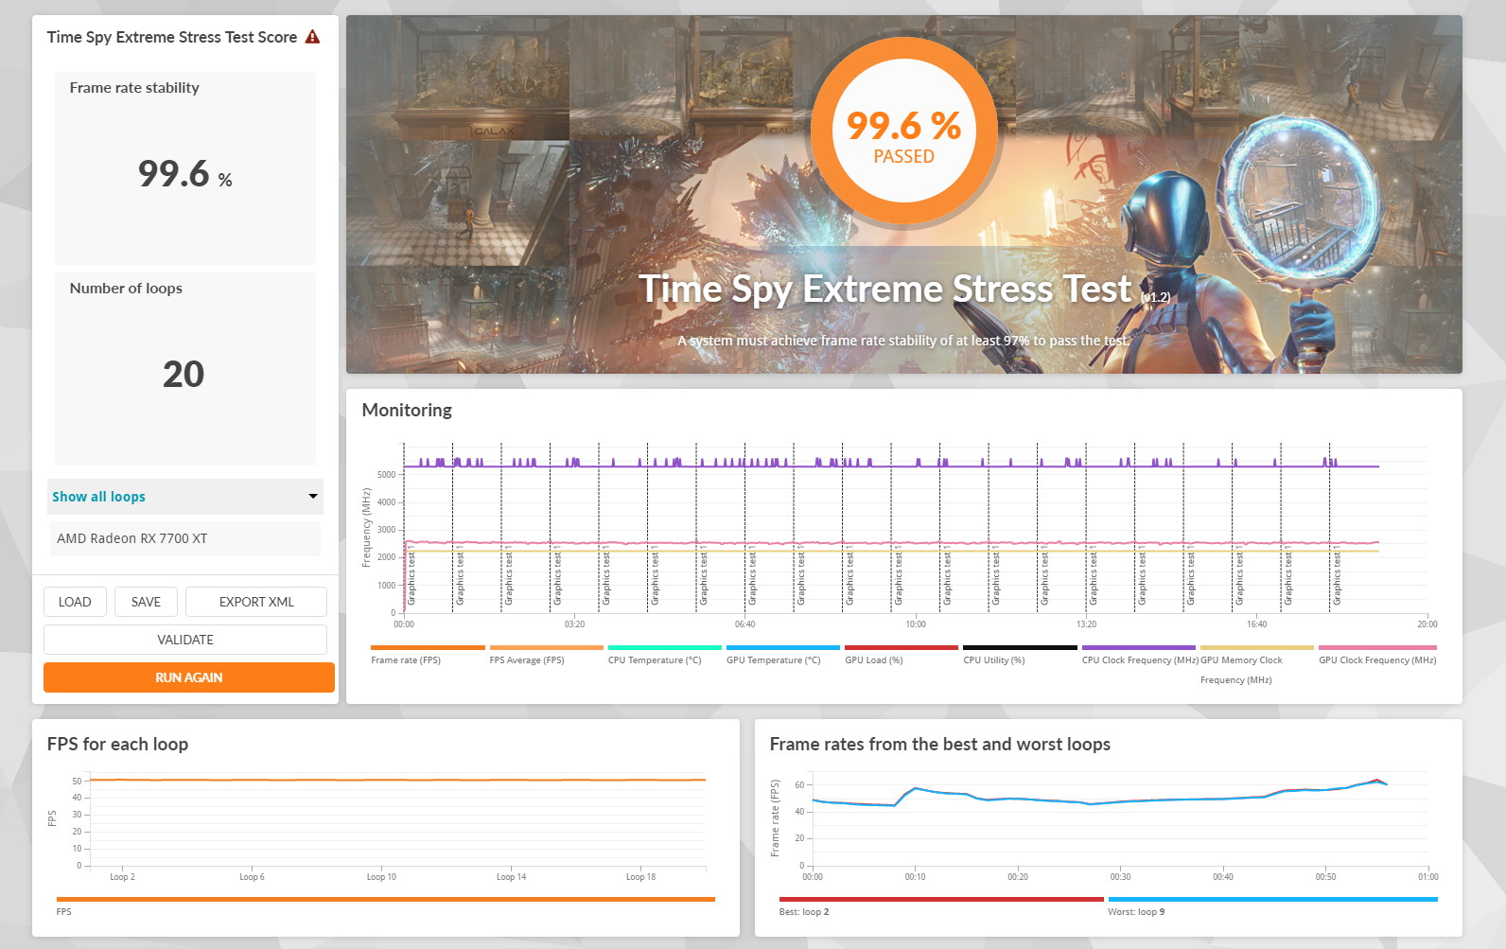Click the 00:30 time label in frame rates chart
Image resolution: width=1506 pixels, height=949 pixels.
tap(1120, 877)
